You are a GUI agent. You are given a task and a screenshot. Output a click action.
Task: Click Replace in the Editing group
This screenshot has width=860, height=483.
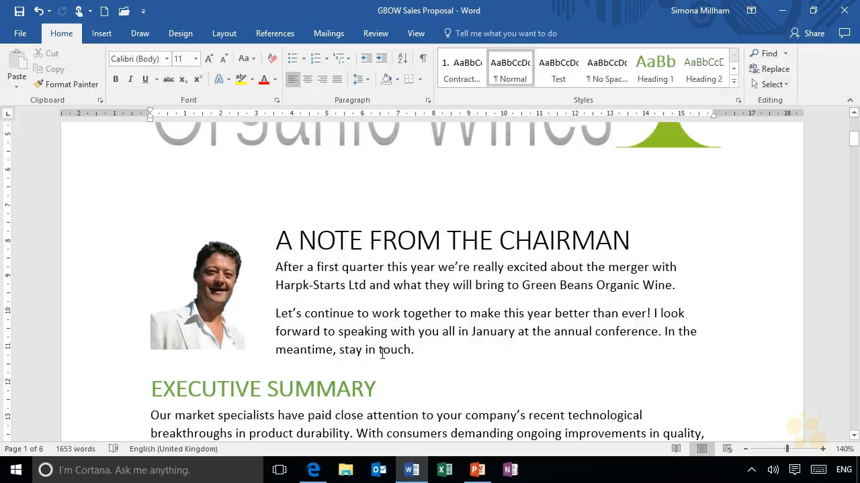[x=769, y=68]
